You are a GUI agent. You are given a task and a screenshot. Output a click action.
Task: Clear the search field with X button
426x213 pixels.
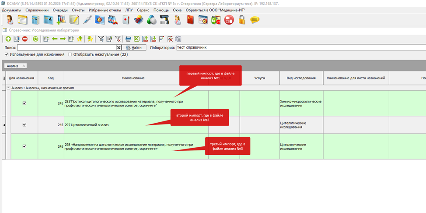[119, 48]
